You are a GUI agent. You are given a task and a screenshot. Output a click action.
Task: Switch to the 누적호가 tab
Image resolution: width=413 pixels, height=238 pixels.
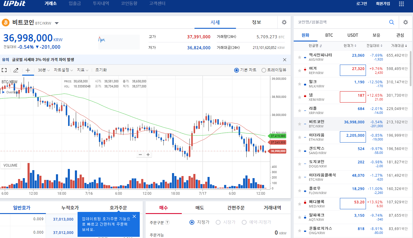point(70,208)
